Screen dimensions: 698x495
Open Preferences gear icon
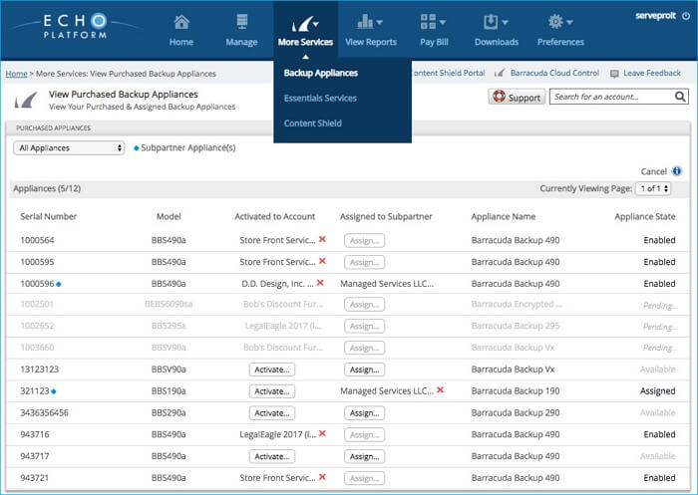[559, 22]
